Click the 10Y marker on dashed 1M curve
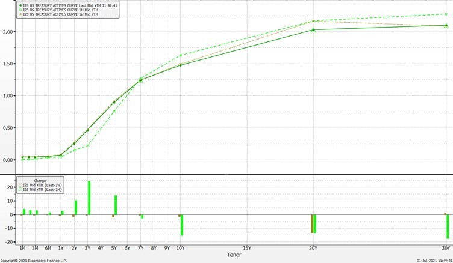 [x=181, y=55]
